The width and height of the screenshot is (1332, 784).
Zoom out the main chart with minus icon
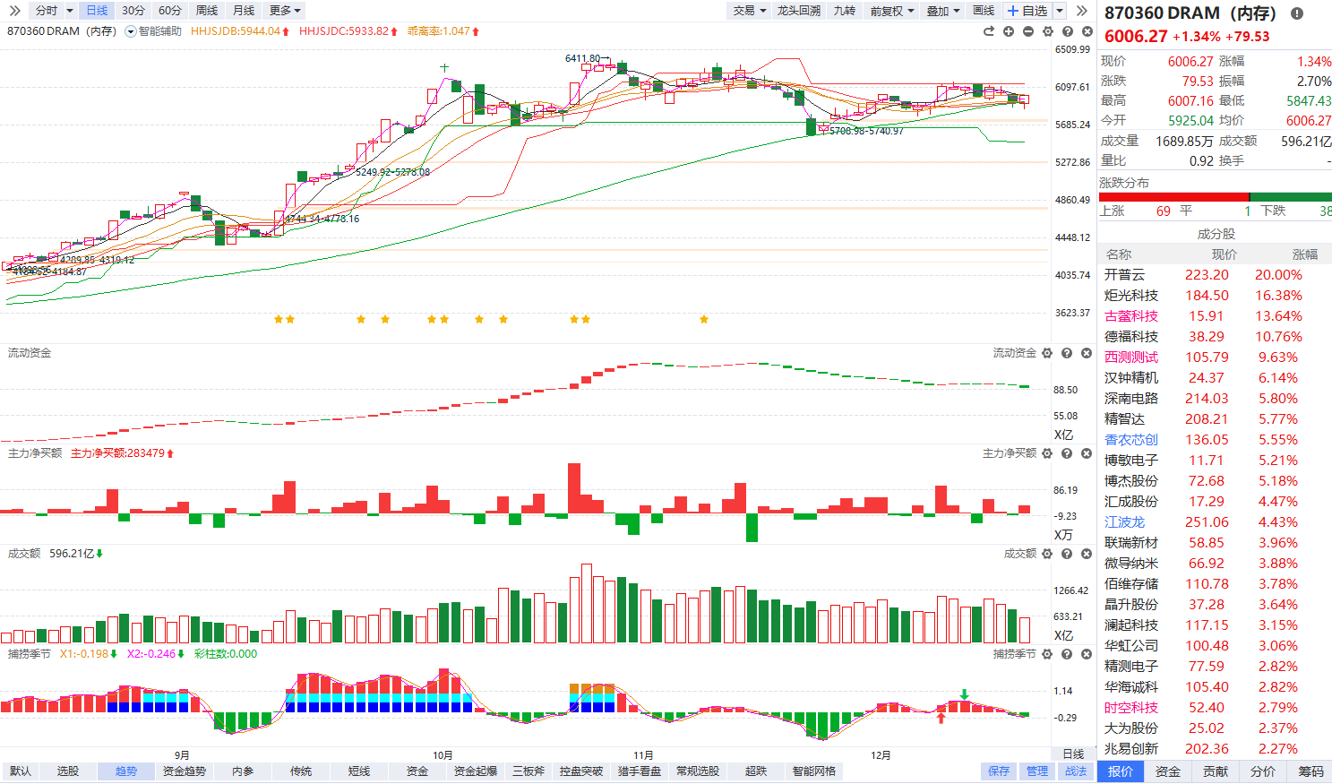(x=1028, y=31)
